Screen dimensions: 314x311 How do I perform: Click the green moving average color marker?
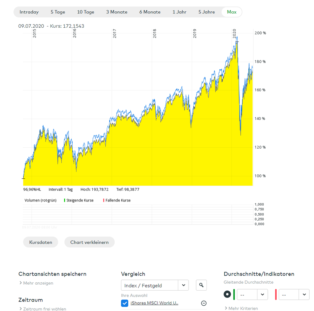pos(234,294)
